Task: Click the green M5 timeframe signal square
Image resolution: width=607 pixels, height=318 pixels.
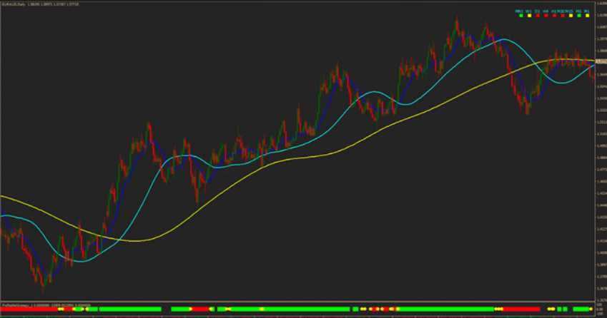Action: coord(579,16)
